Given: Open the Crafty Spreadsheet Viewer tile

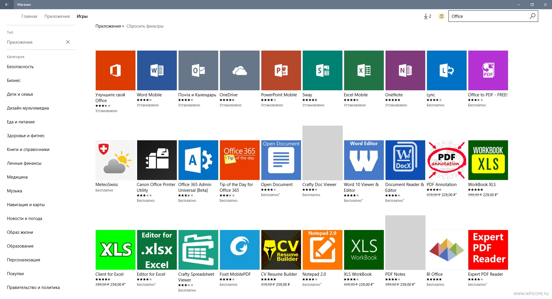Looking at the screenshot, I should point(198,250).
